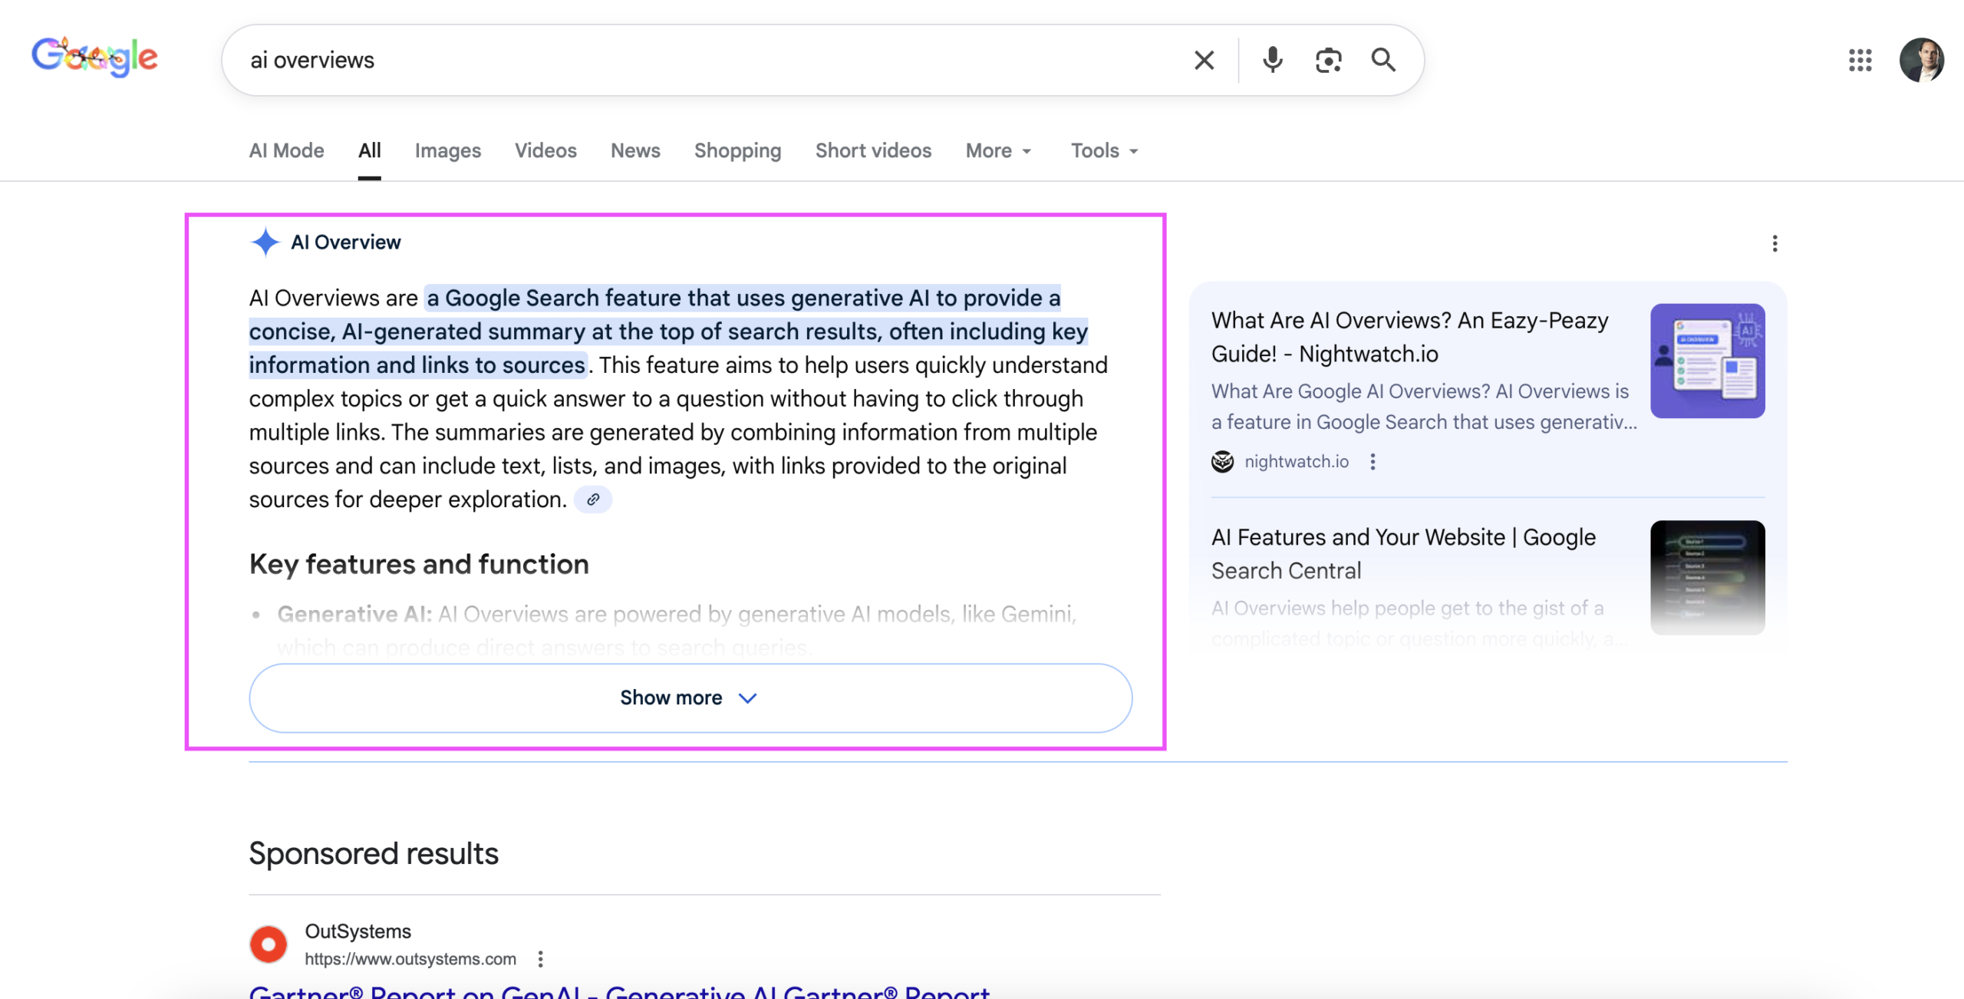Open AI Features and Your Website link
Image resolution: width=1964 pixels, height=999 pixels.
pyautogui.click(x=1403, y=553)
